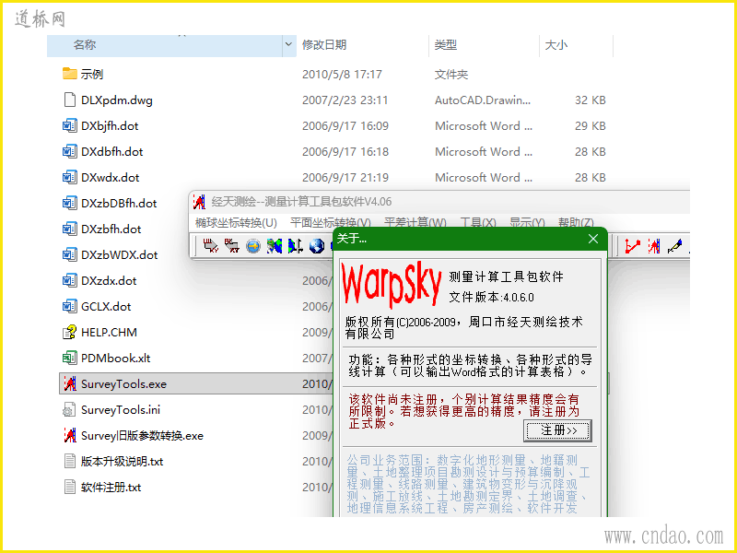
Task: Click the Word icon beside DXbjfh.dot
Action: point(70,125)
